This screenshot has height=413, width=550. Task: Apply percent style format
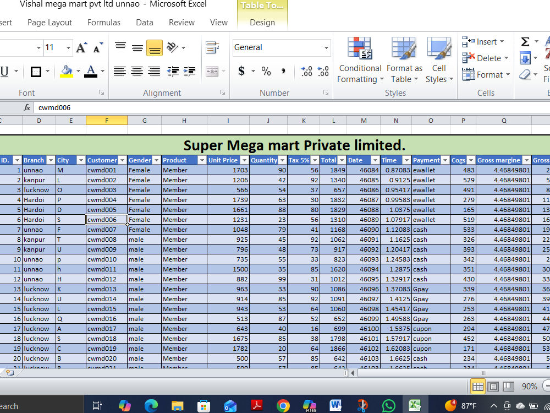pos(266,71)
